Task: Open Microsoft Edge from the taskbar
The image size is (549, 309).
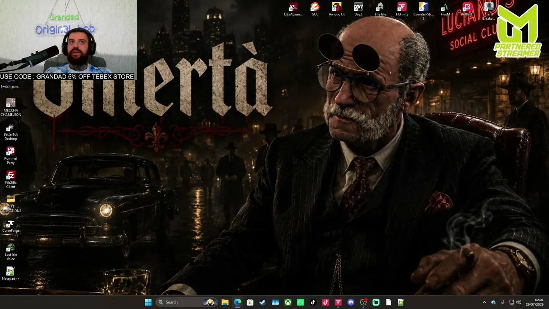Action: coord(237,302)
